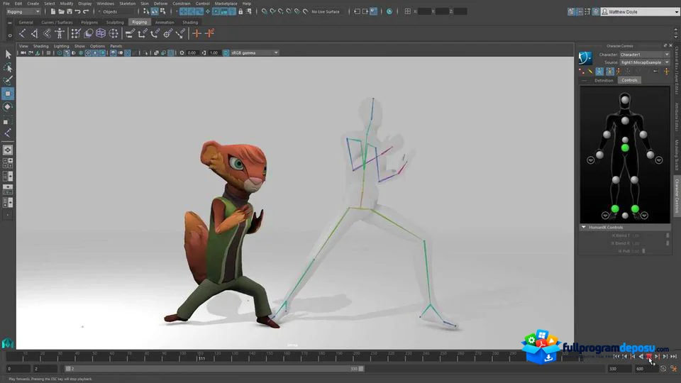Adjust the IK Blend R slider
Image resolution: width=681 pixels, height=383 pixels.
tap(668, 243)
